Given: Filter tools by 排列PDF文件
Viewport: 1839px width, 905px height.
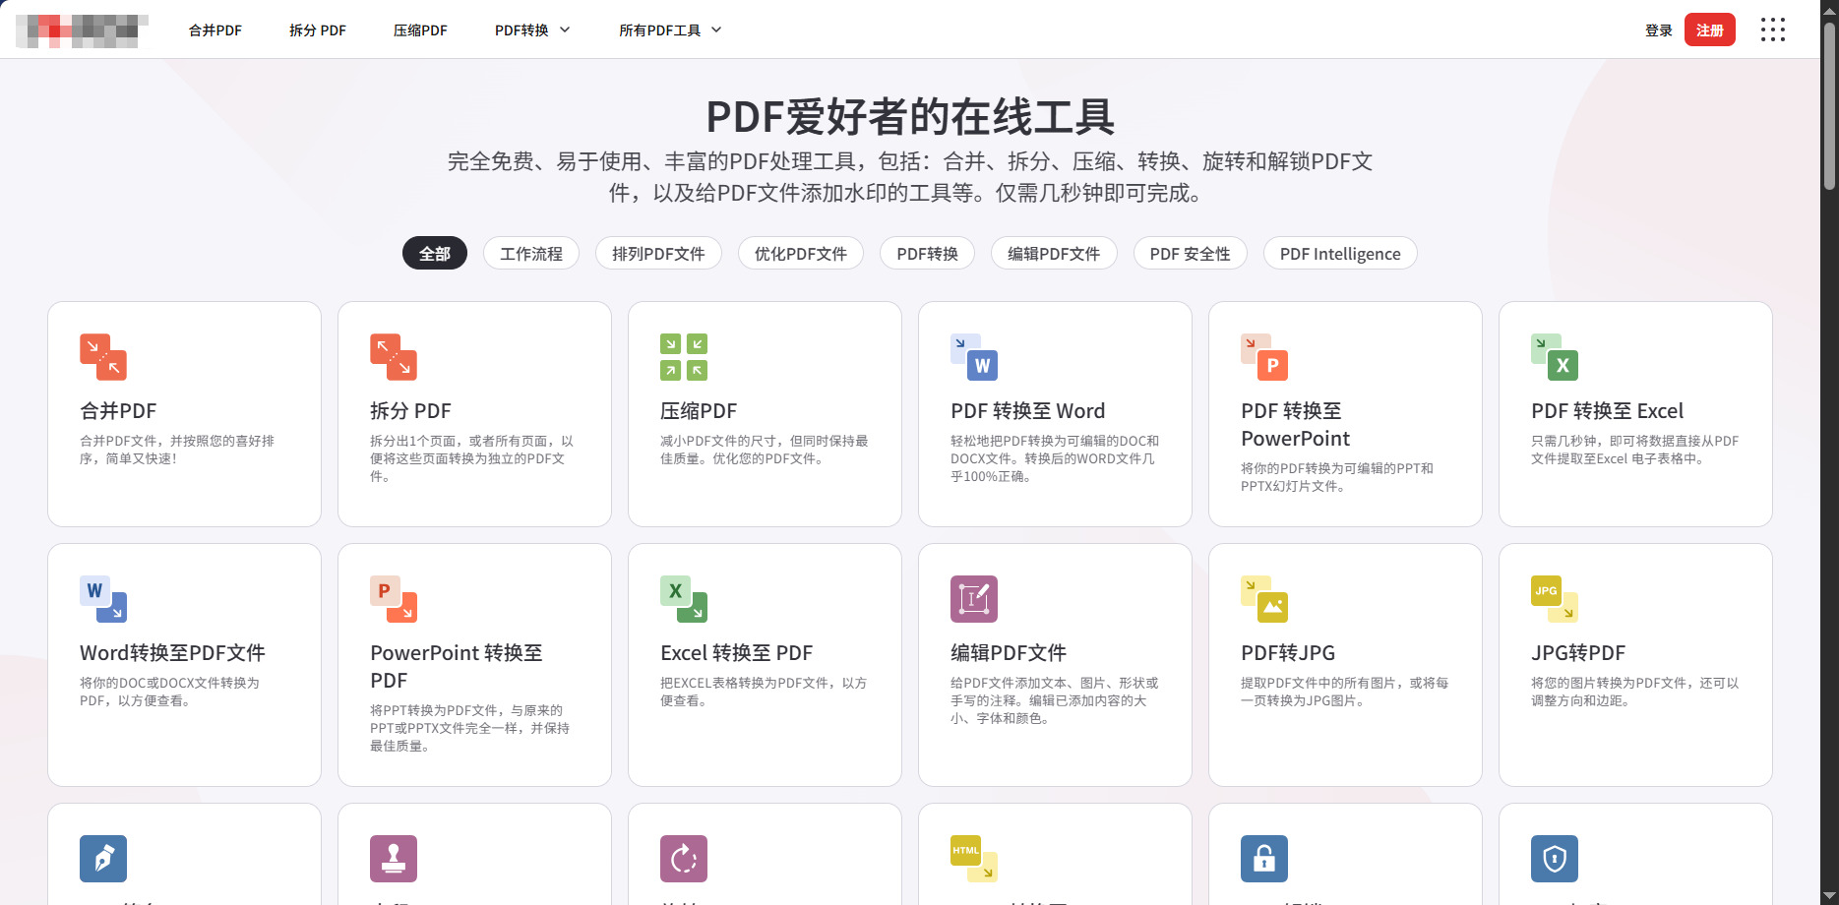Looking at the screenshot, I should tap(658, 254).
